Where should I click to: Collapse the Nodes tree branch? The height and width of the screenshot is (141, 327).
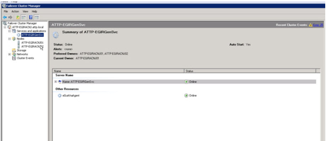click(9, 39)
